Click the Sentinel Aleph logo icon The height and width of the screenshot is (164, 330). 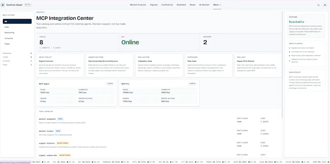(x=3, y=5)
